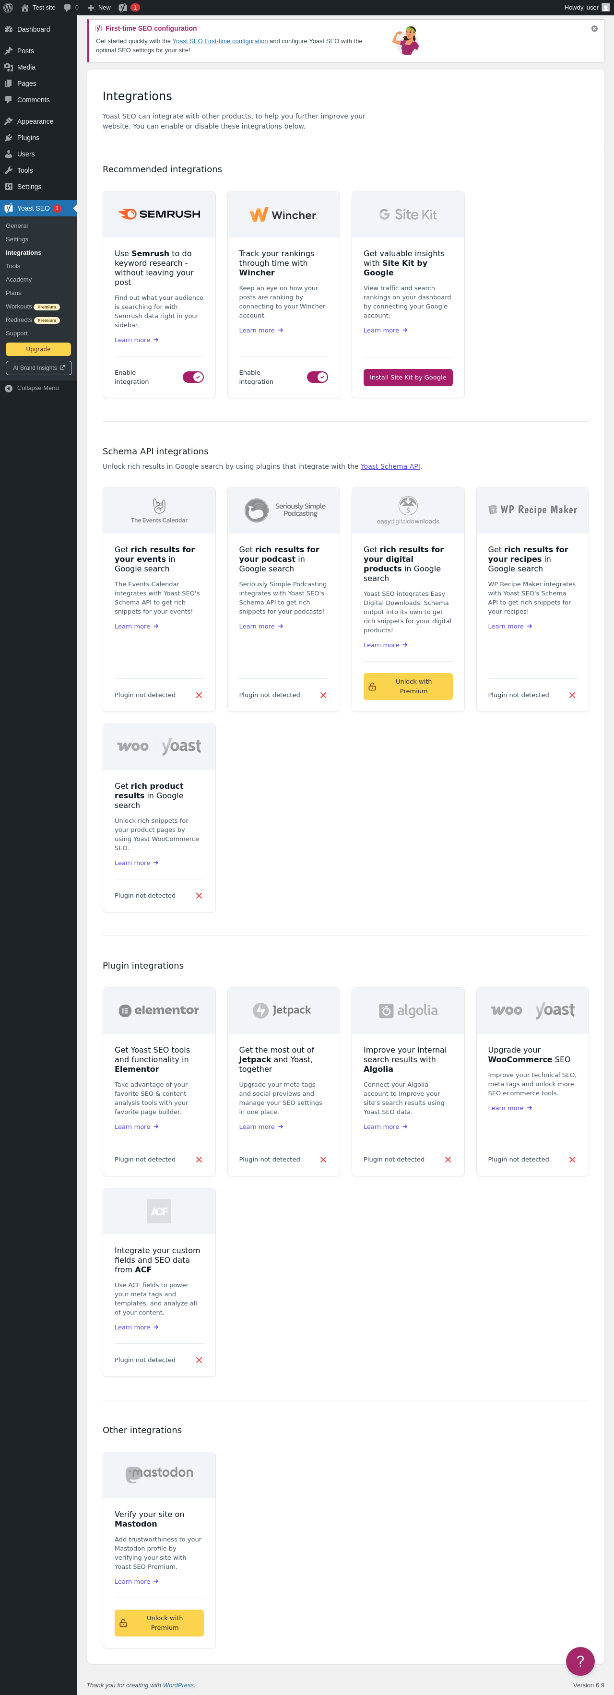
Task: Click the Collapse Menu arrow icon
Action: [x=9, y=388]
